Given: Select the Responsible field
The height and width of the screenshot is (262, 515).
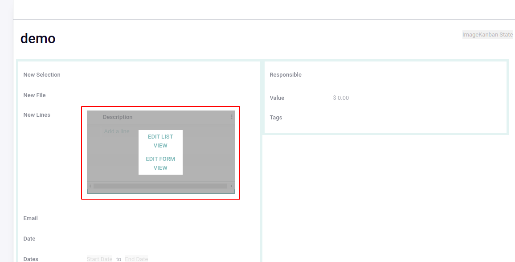Looking at the screenshot, I should point(286,75).
